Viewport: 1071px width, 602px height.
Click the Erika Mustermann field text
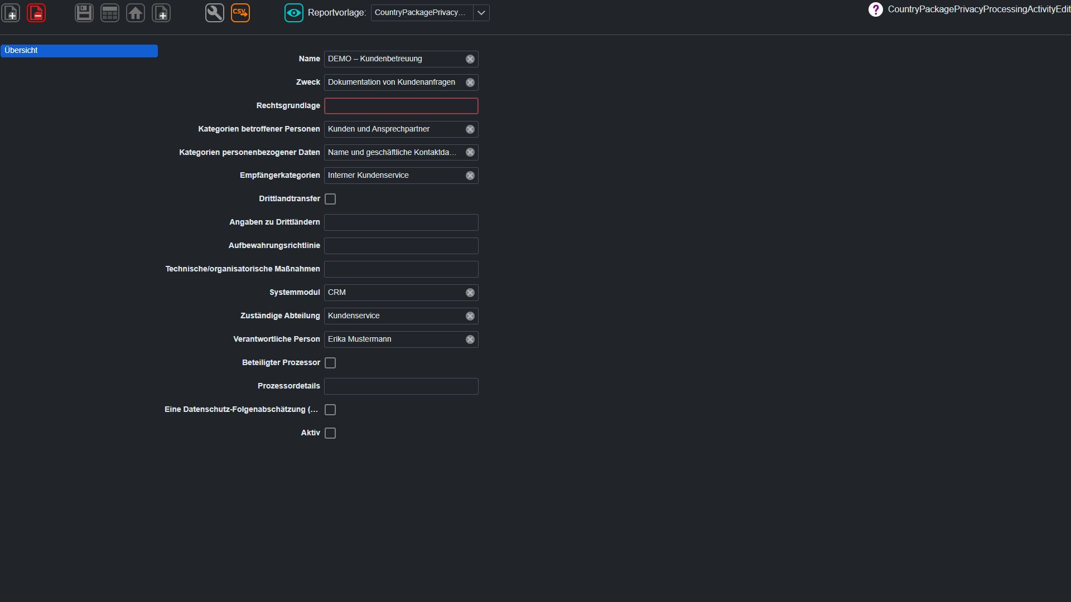pyautogui.click(x=360, y=339)
